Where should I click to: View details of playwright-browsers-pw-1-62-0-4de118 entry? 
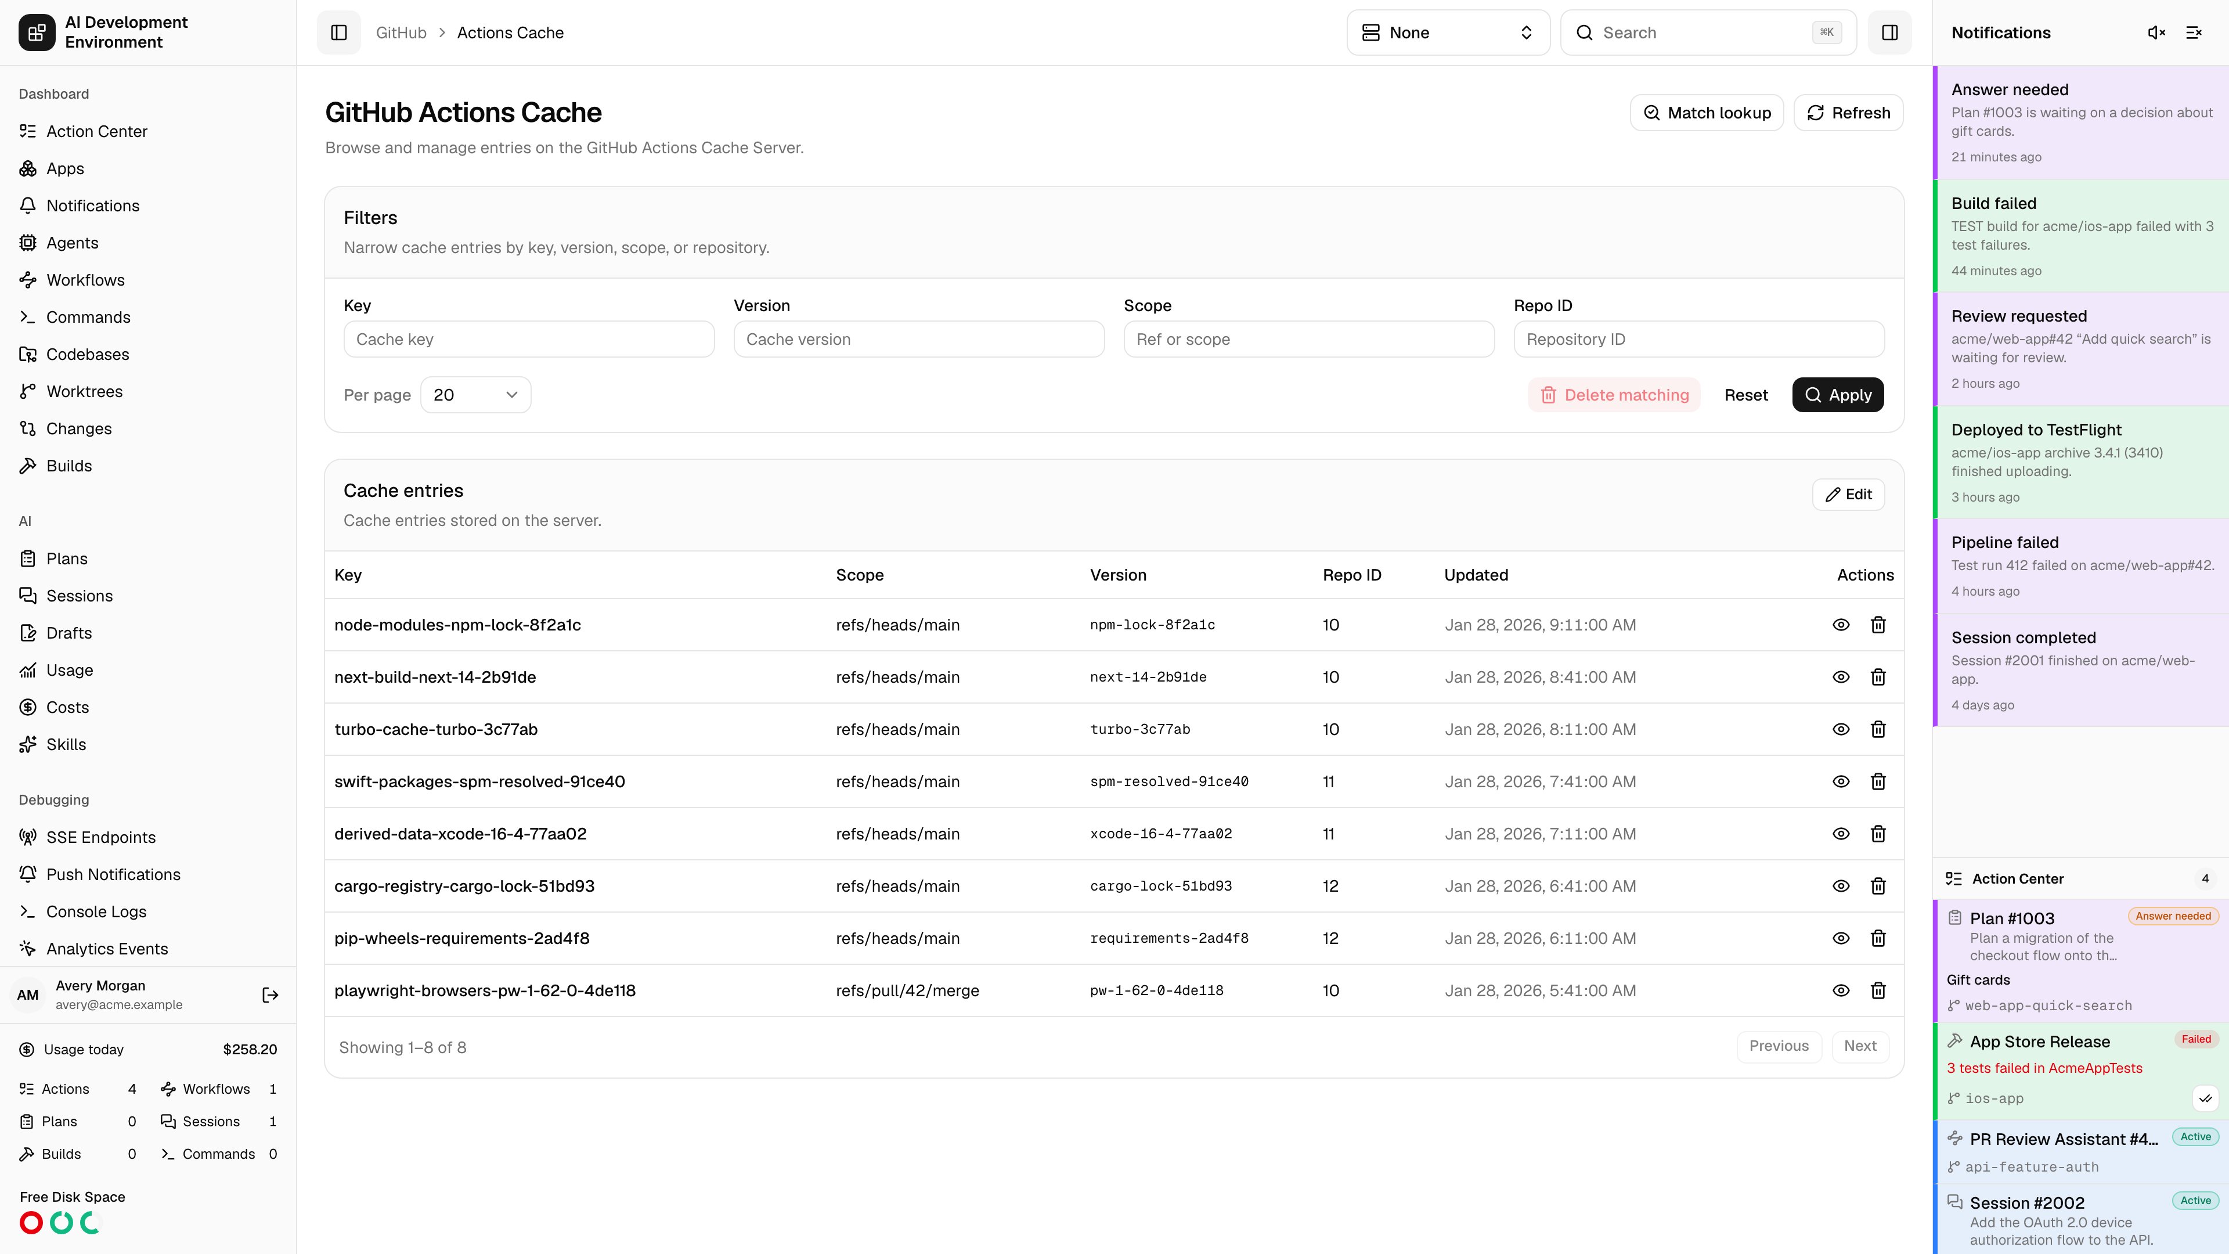1841,990
